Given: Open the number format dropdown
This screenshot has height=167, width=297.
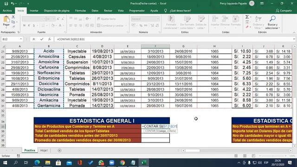Looking at the screenshot, I should tap(158, 19).
